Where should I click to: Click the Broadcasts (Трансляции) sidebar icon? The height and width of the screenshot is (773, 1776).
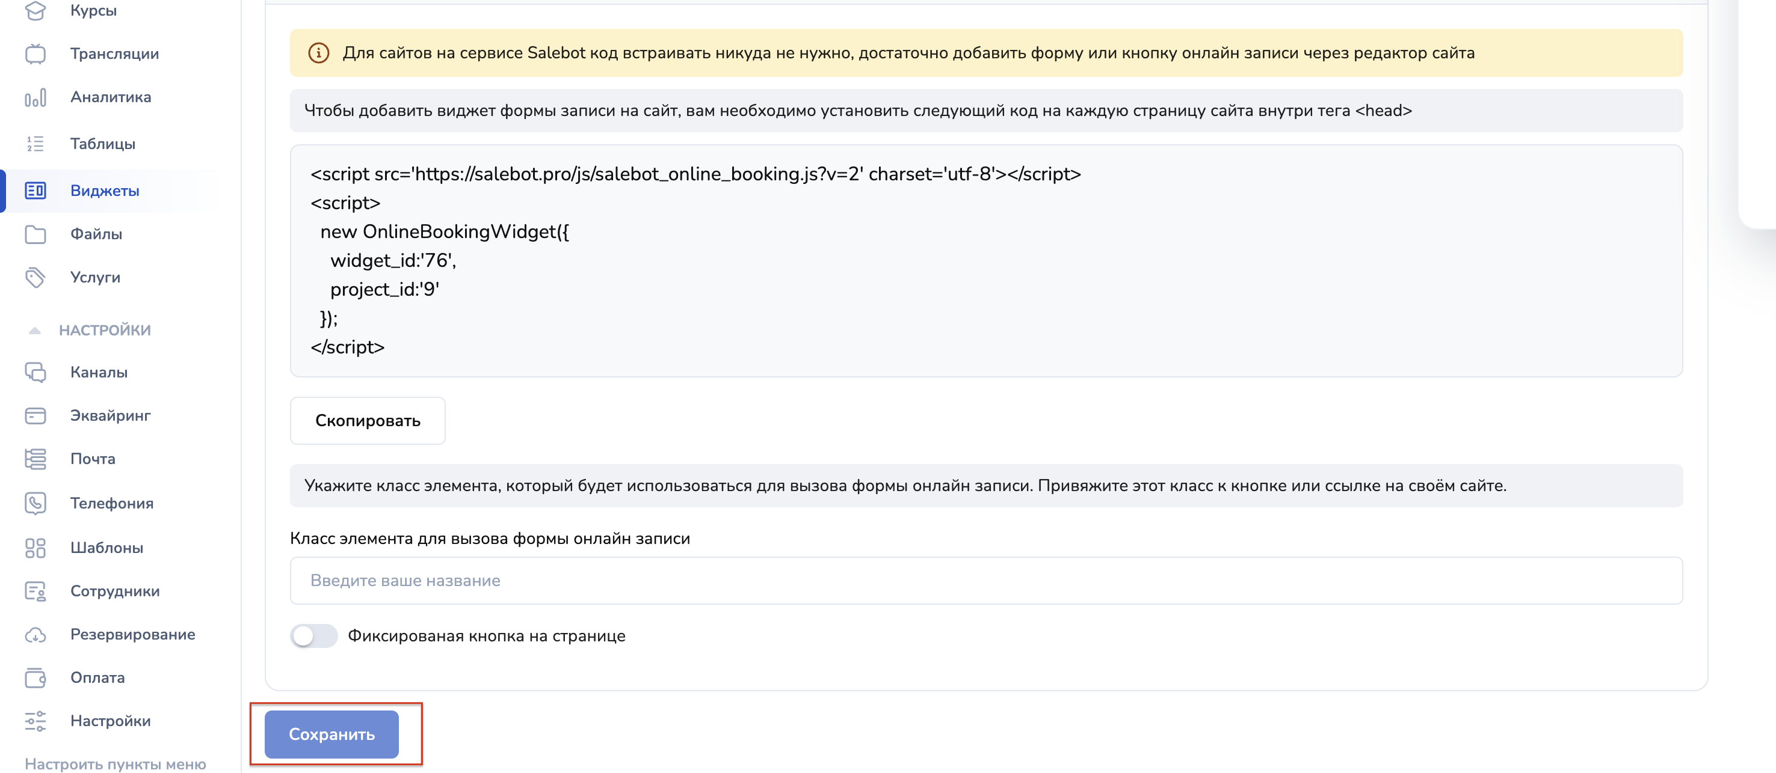pyautogui.click(x=35, y=53)
